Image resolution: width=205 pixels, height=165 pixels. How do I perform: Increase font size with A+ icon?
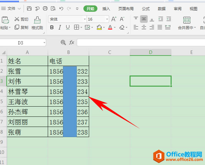[x=114, y=19]
